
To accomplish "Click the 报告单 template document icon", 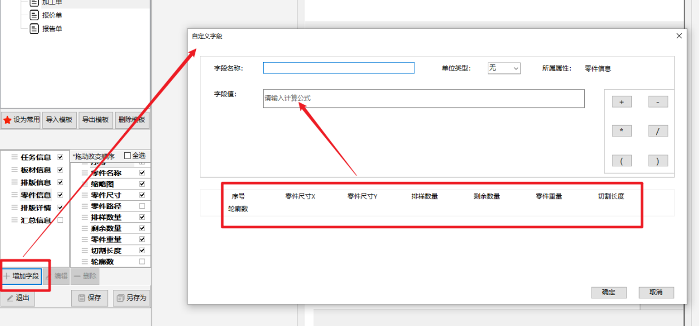I will click(34, 28).
